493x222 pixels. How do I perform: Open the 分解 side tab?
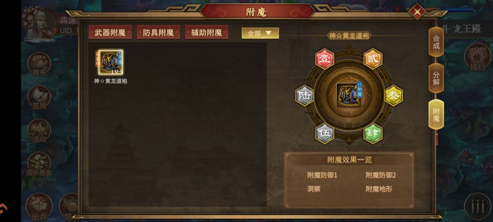click(x=436, y=78)
